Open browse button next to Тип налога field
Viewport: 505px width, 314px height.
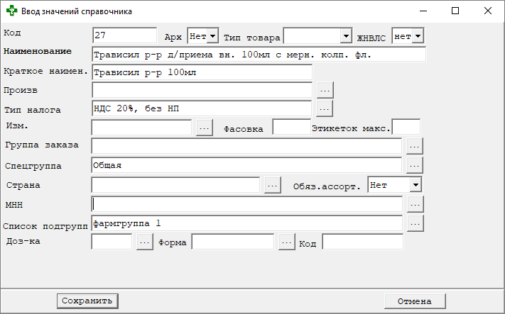point(325,108)
